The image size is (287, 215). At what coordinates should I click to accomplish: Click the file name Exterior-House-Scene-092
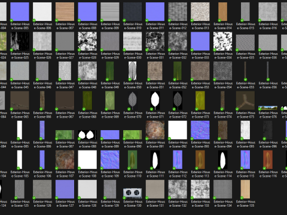coord(178,145)
